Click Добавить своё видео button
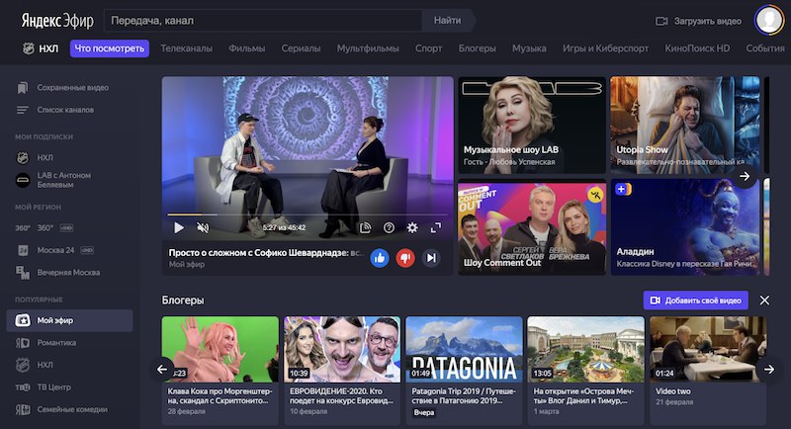This screenshot has height=429, width=791. tap(696, 300)
